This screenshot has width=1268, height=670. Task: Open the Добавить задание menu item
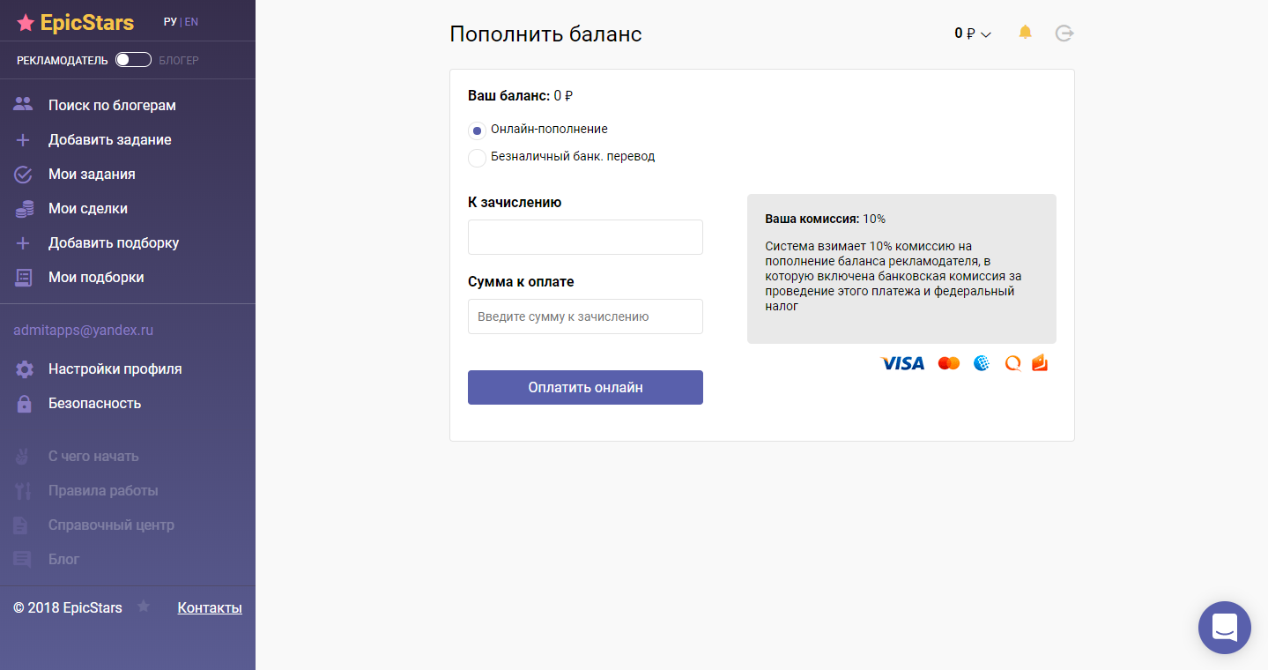point(109,140)
